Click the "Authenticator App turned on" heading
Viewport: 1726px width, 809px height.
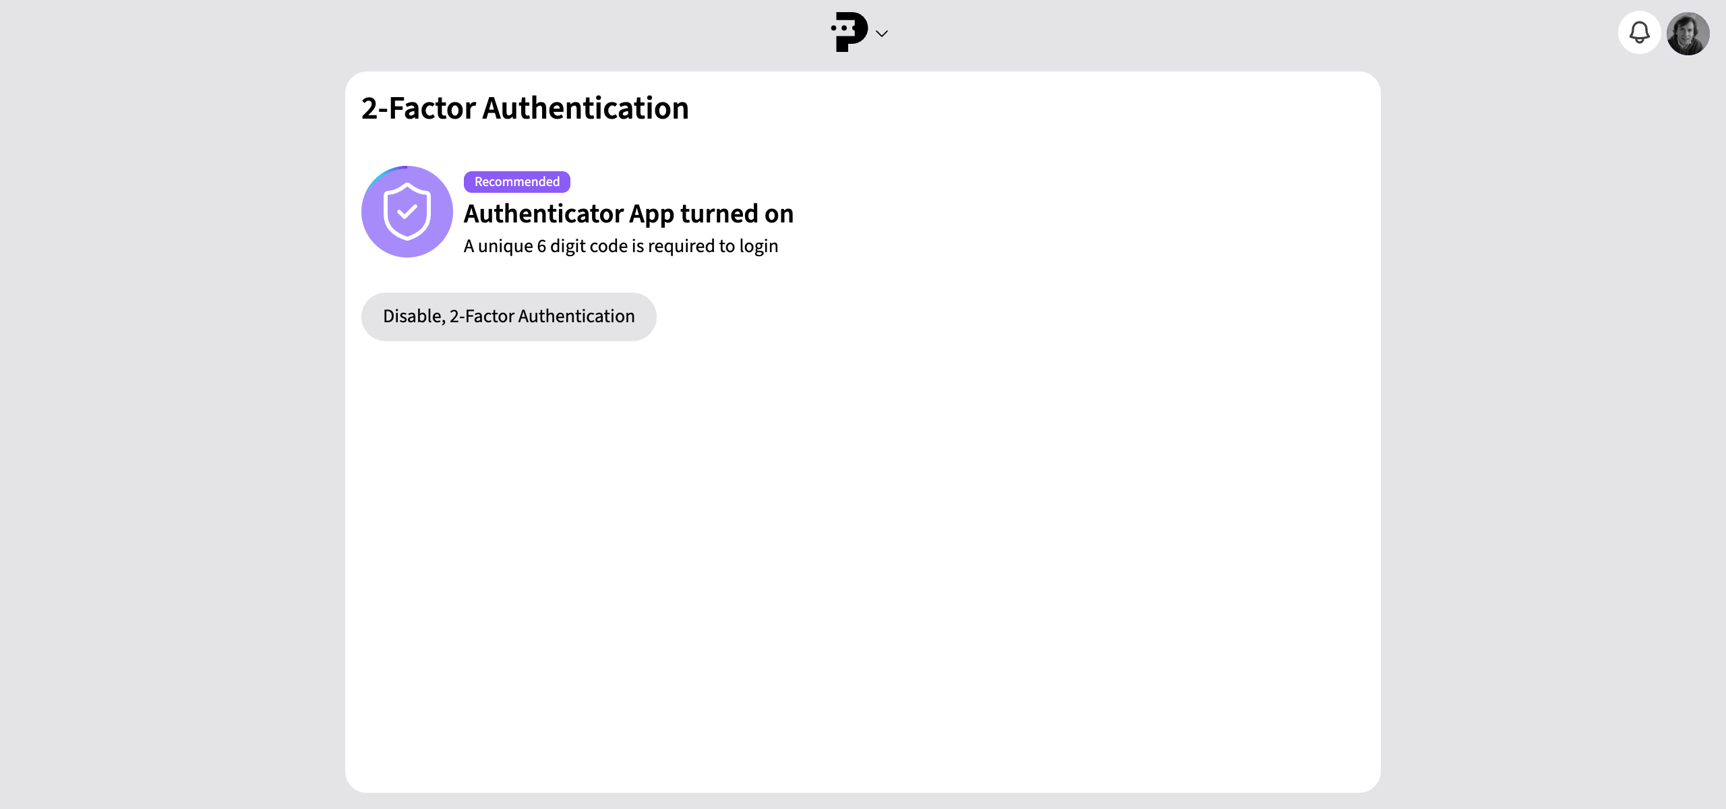click(x=628, y=214)
